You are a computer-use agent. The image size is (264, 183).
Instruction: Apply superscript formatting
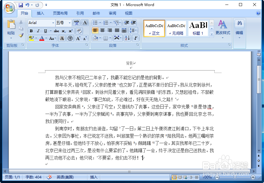(70, 30)
